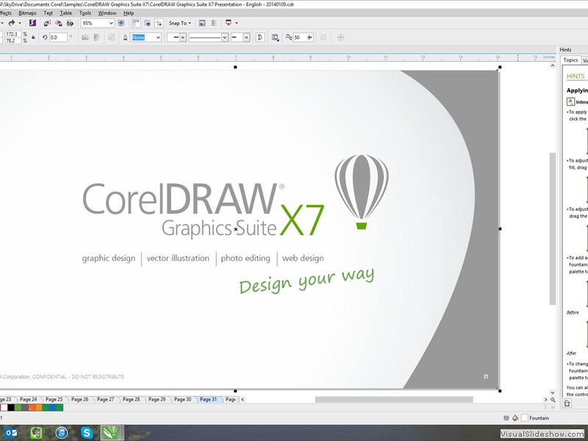
Task: Go to Page 28 tab
Action: click(132, 399)
